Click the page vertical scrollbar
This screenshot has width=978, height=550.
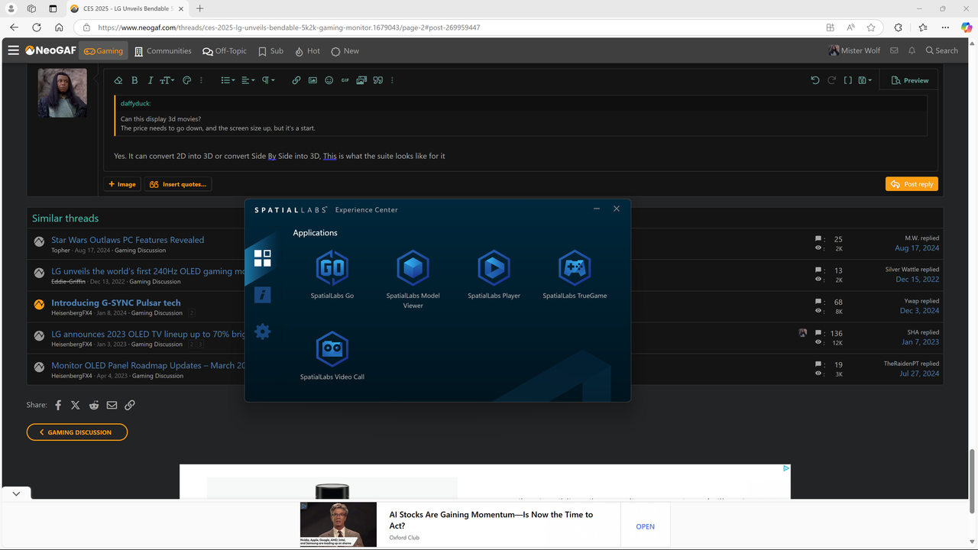click(x=972, y=481)
